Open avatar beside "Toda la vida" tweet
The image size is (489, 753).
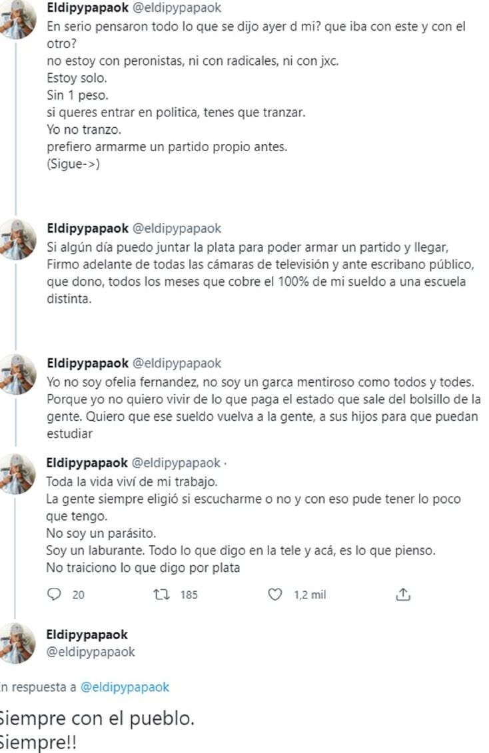click(x=18, y=473)
